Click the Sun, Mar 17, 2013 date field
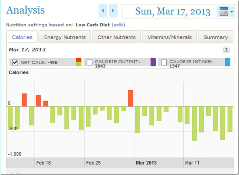Screen dimensions: 239x175 [172, 12]
